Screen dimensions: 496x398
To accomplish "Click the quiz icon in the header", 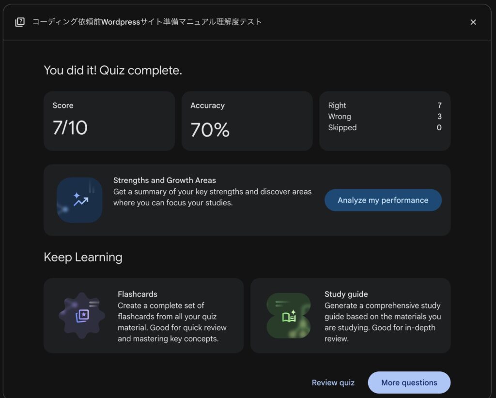I will click(x=20, y=22).
